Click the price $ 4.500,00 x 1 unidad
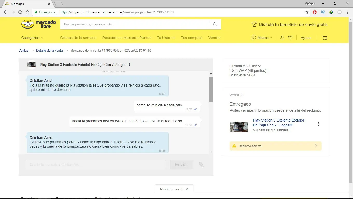This screenshot has width=353, height=199. pyautogui.click(x=270, y=130)
